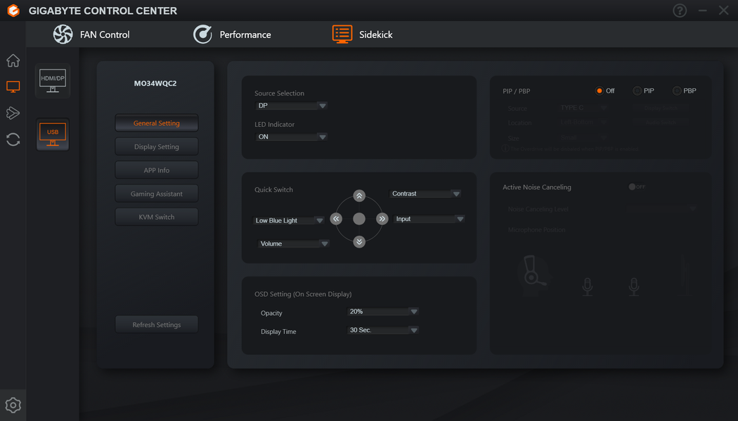Open the PIP Location dropdown

coord(583,122)
